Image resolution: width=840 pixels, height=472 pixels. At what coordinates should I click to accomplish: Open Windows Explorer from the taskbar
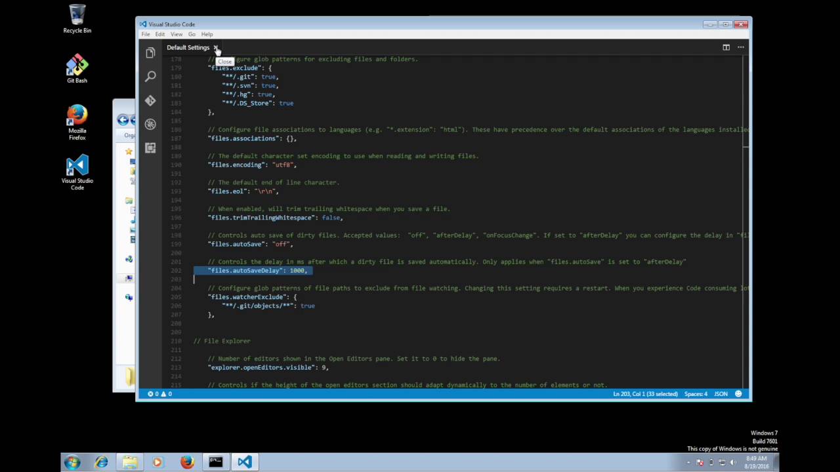(x=129, y=462)
